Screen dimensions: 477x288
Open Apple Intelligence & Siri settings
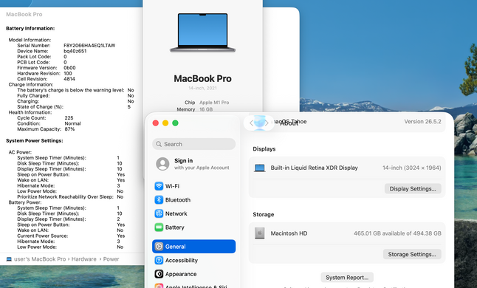pyautogui.click(x=193, y=286)
